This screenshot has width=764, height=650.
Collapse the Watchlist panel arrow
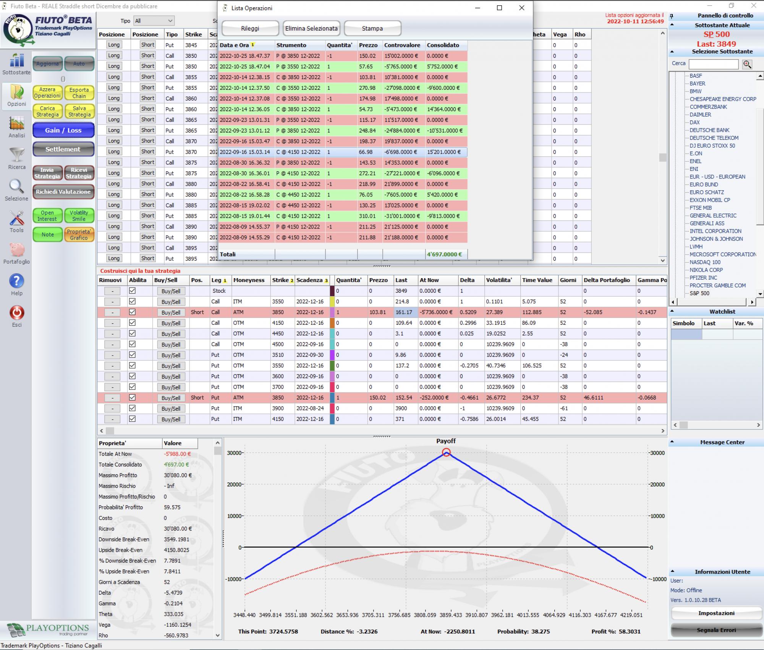[x=672, y=311]
